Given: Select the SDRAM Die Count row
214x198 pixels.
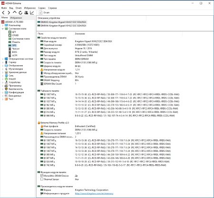Looking at the screenshot, I should pos(58,84).
